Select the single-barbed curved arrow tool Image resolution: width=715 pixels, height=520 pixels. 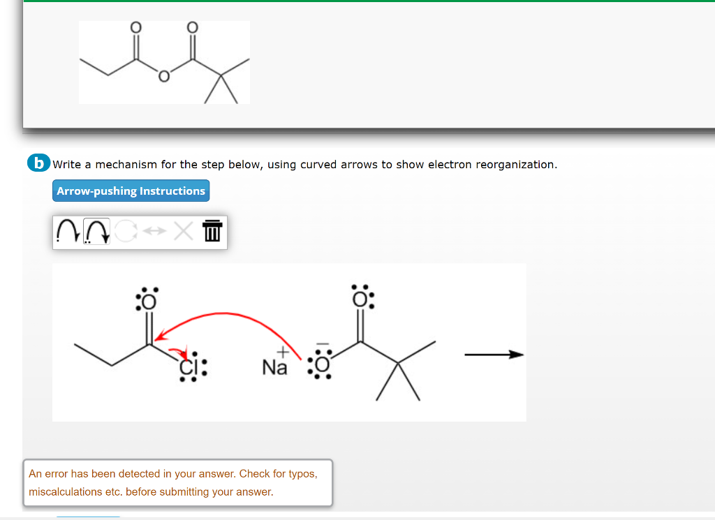click(x=68, y=231)
